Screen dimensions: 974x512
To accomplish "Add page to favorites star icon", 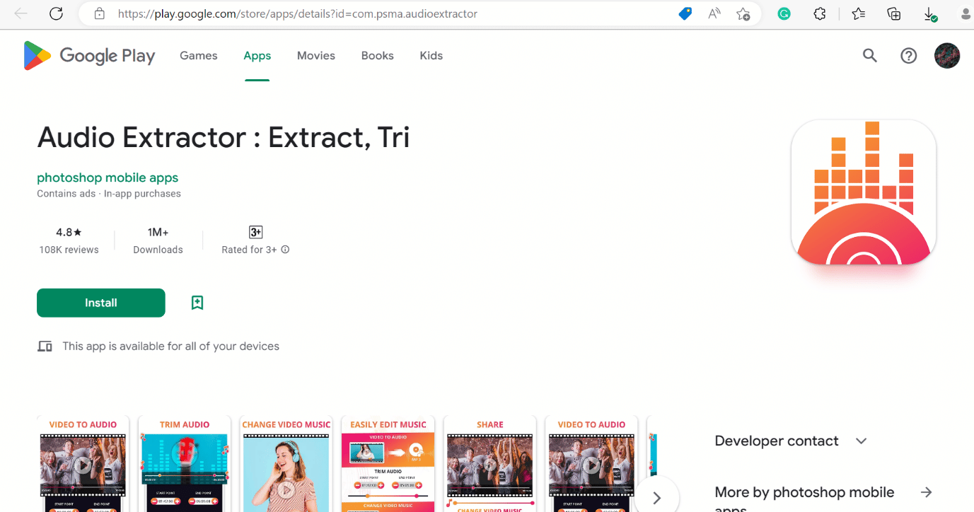I will pyautogui.click(x=743, y=13).
